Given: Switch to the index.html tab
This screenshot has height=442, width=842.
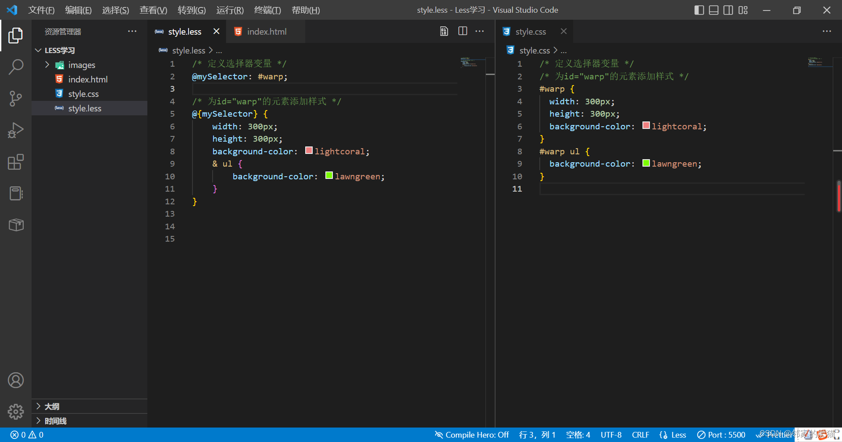Looking at the screenshot, I should point(266,32).
